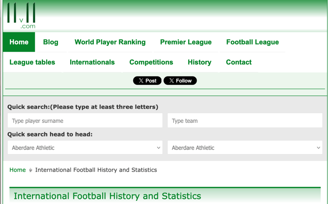Click the Home breadcrumb link
328x204 pixels.
[18, 170]
